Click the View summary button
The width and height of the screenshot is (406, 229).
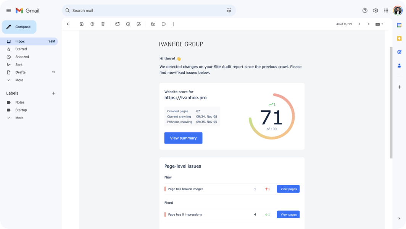(x=183, y=138)
